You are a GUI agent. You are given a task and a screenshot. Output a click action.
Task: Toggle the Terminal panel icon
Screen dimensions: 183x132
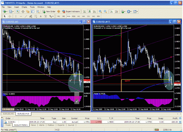coord(33,11)
